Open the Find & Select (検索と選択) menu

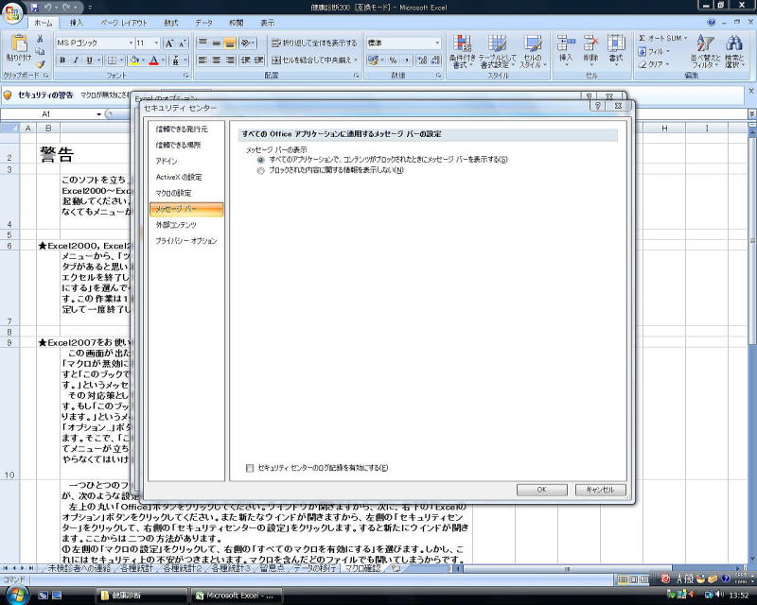(x=734, y=52)
